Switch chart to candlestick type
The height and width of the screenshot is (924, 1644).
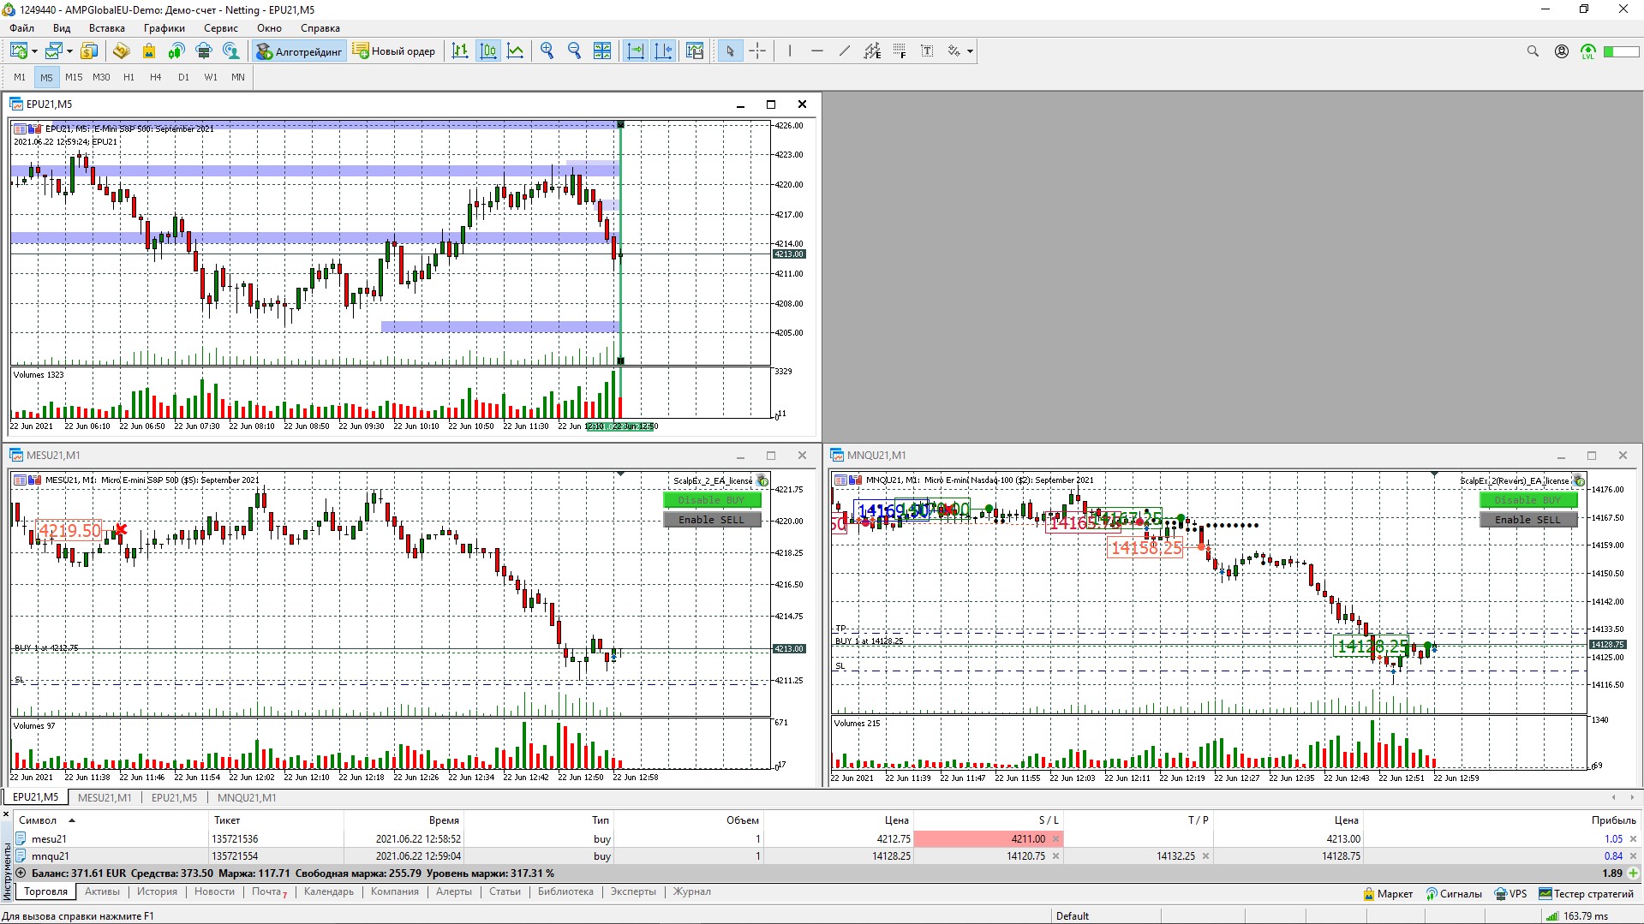pyautogui.click(x=488, y=51)
